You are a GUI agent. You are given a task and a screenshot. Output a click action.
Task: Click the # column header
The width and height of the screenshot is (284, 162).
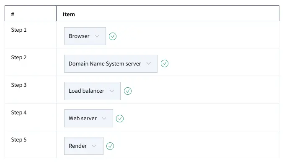13,14
